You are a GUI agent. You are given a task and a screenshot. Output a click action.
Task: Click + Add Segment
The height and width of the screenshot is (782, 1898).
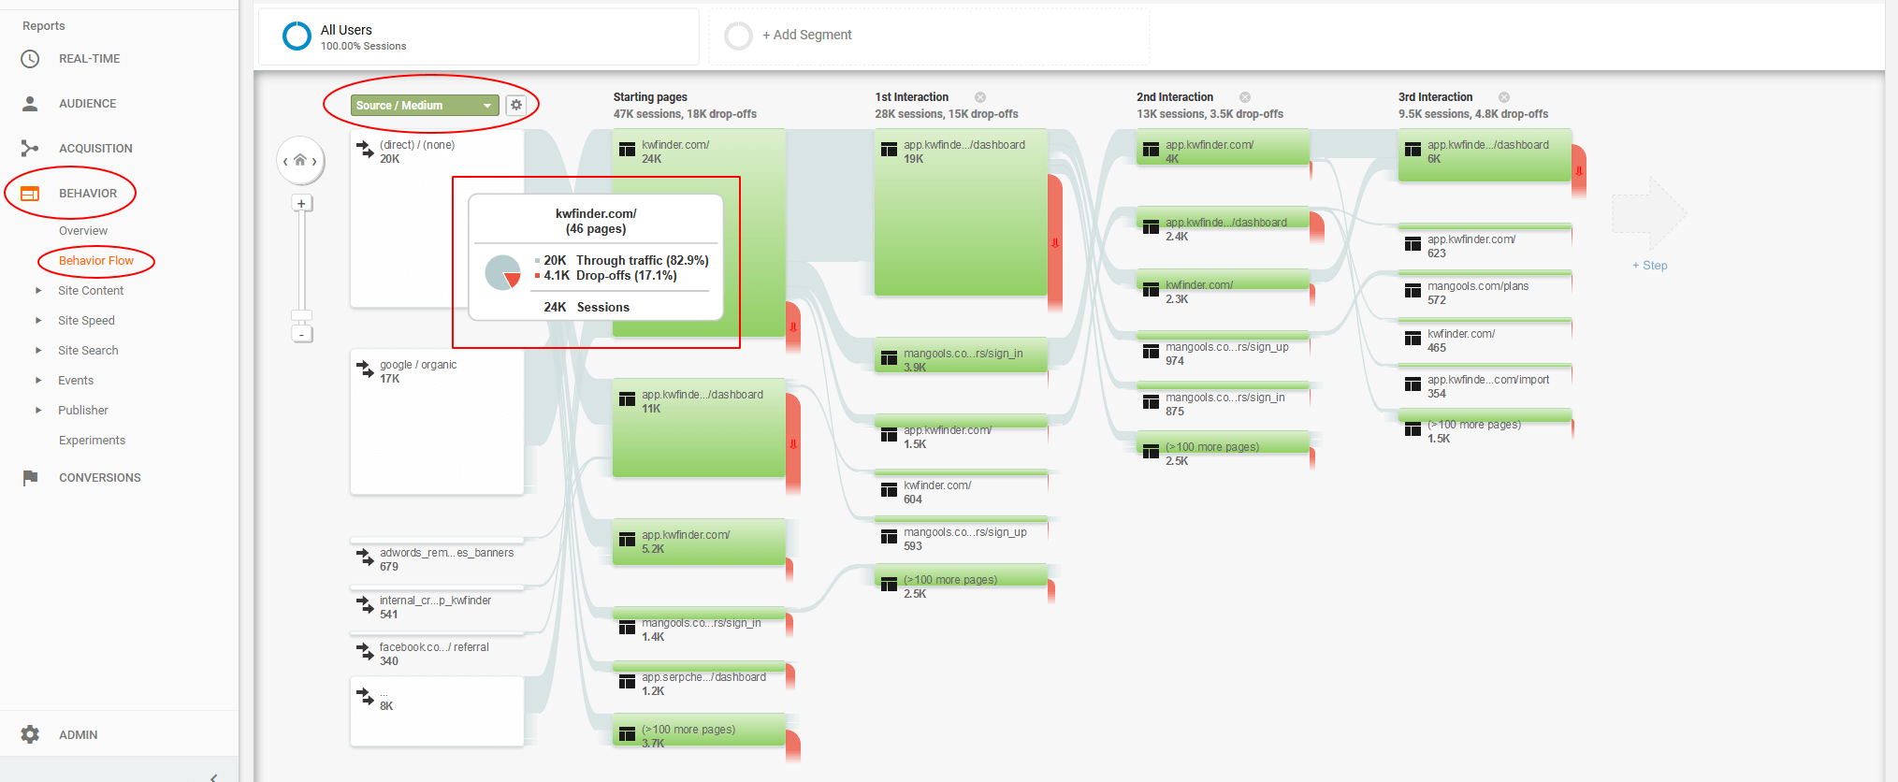click(806, 35)
